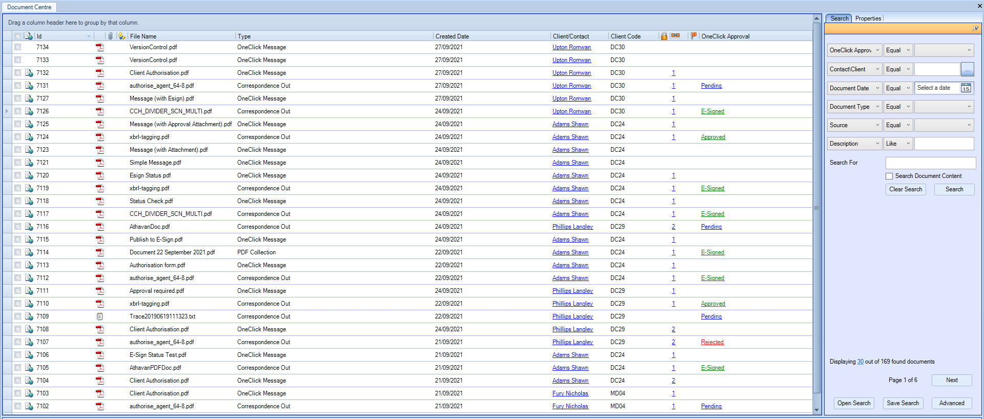The height and width of the screenshot is (419, 984).
Task: Click the linked documents column header icon
Action: pos(675,36)
